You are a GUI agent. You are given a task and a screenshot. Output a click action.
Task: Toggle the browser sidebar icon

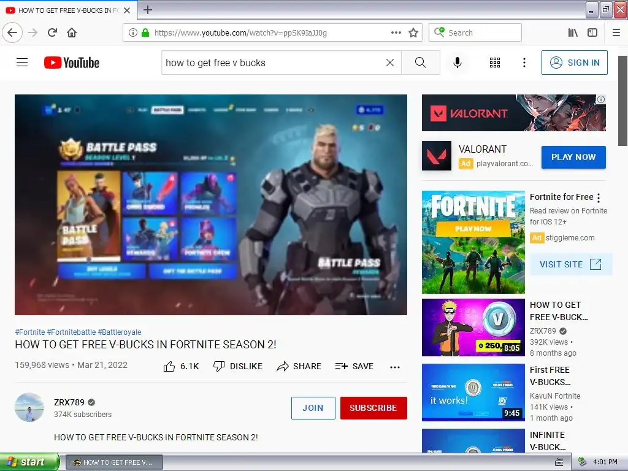tap(592, 33)
